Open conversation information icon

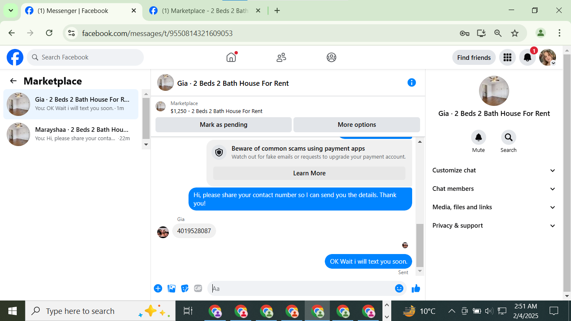(412, 82)
